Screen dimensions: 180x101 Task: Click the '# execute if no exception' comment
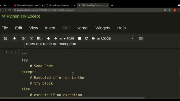coord(56,95)
